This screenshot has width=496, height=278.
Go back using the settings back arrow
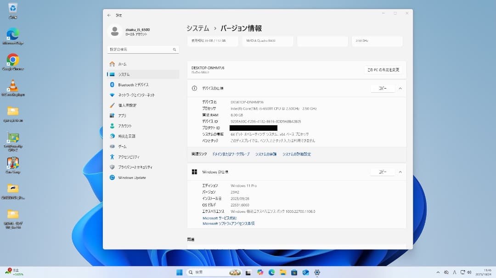tap(108, 15)
